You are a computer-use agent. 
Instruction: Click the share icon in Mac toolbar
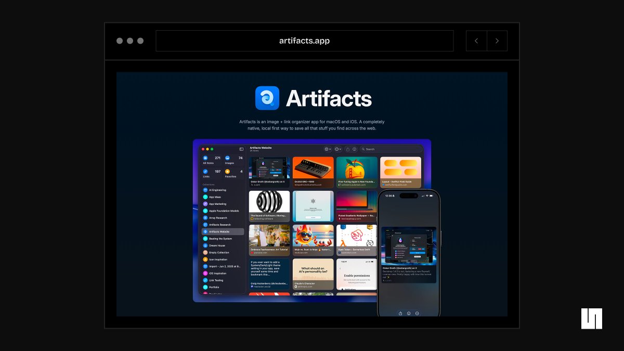(x=347, y=149)
